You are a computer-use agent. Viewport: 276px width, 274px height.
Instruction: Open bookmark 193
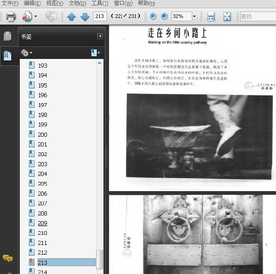point(43,65)
